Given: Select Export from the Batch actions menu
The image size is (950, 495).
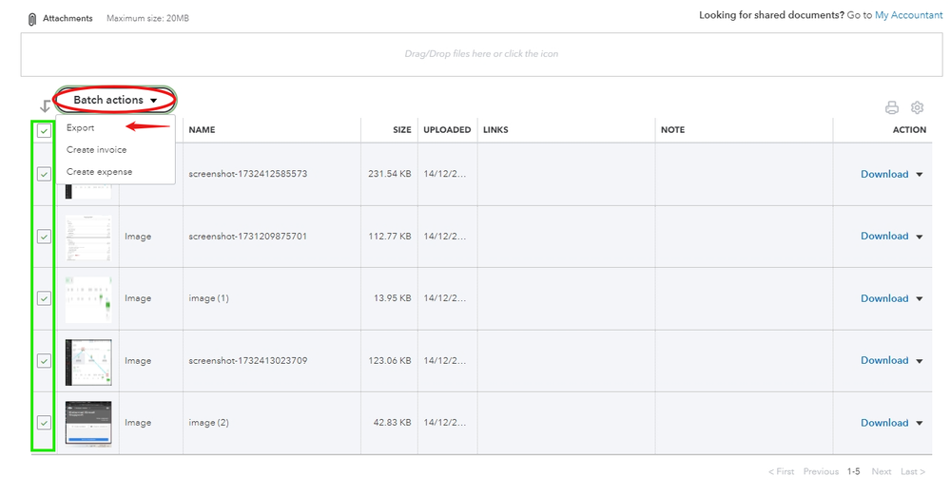Looking at the screenshot, I should (81, 127).
